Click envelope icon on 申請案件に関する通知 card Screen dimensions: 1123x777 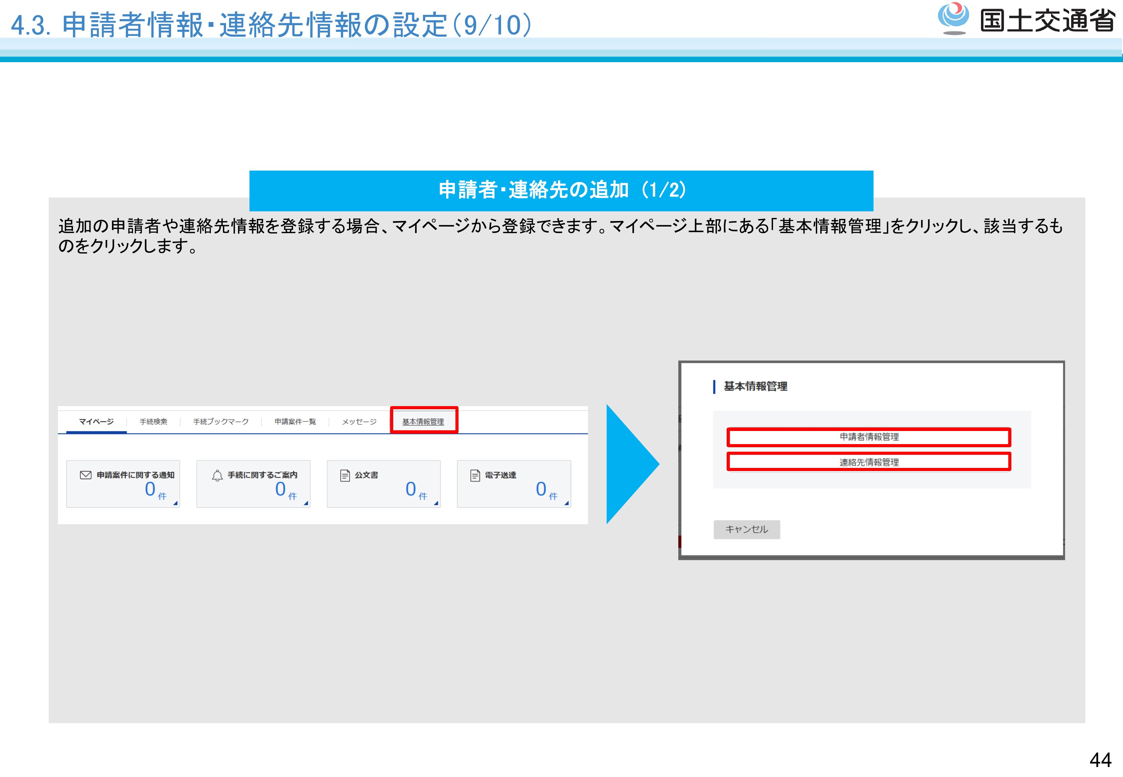(85, 475)
